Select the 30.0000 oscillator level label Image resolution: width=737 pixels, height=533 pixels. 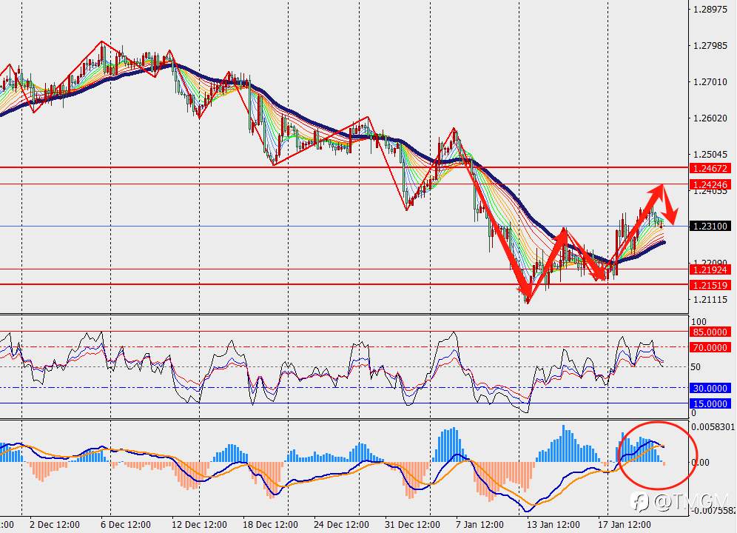[710, 388]
